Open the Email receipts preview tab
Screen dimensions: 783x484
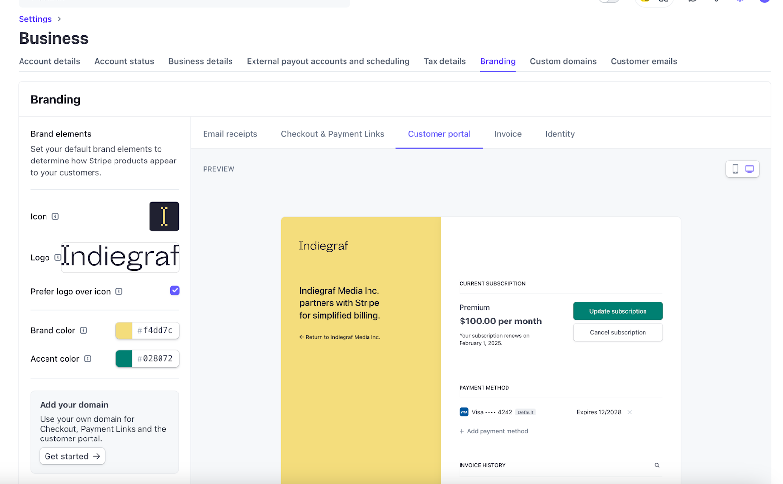(230, 134)
